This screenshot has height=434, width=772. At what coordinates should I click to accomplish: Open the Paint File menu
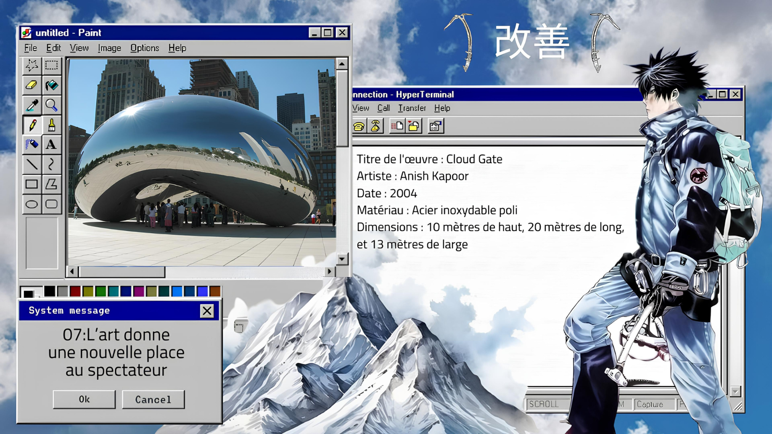click(31, 48)
